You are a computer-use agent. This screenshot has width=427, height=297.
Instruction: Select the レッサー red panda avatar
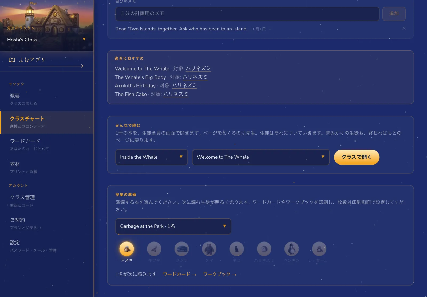pos(319,249)
